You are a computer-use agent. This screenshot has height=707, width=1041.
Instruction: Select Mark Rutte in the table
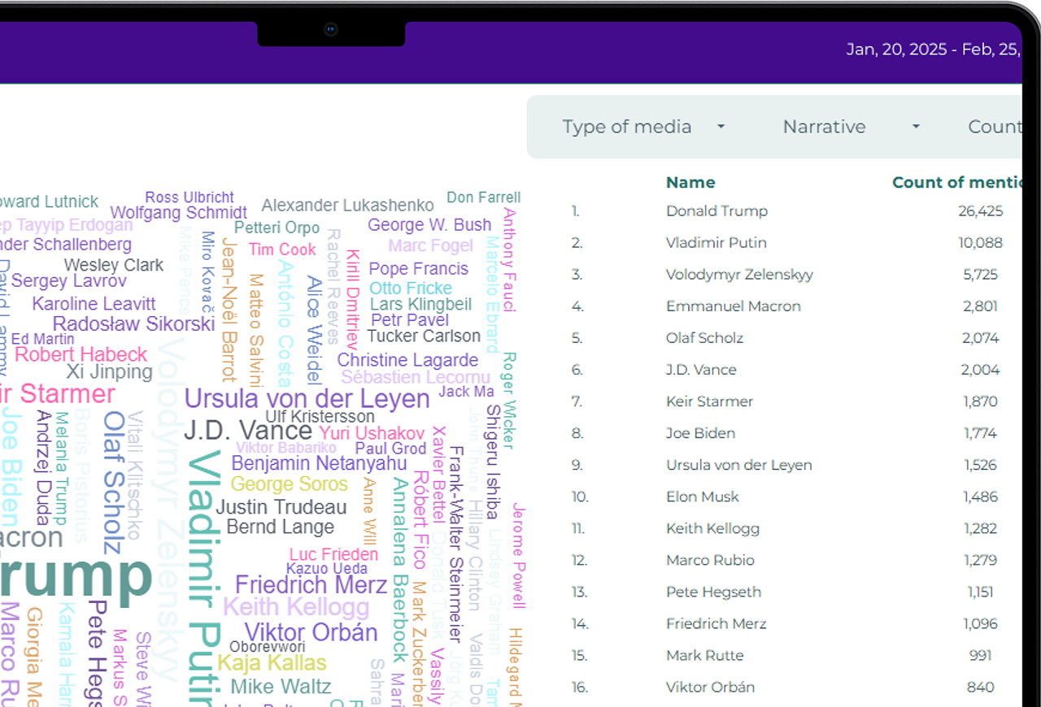pos(704,655)
